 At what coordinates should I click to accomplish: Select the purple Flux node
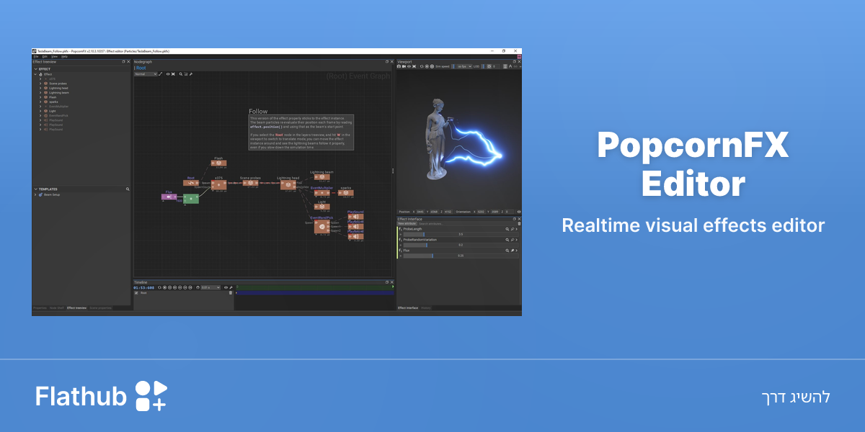point(169,197)
